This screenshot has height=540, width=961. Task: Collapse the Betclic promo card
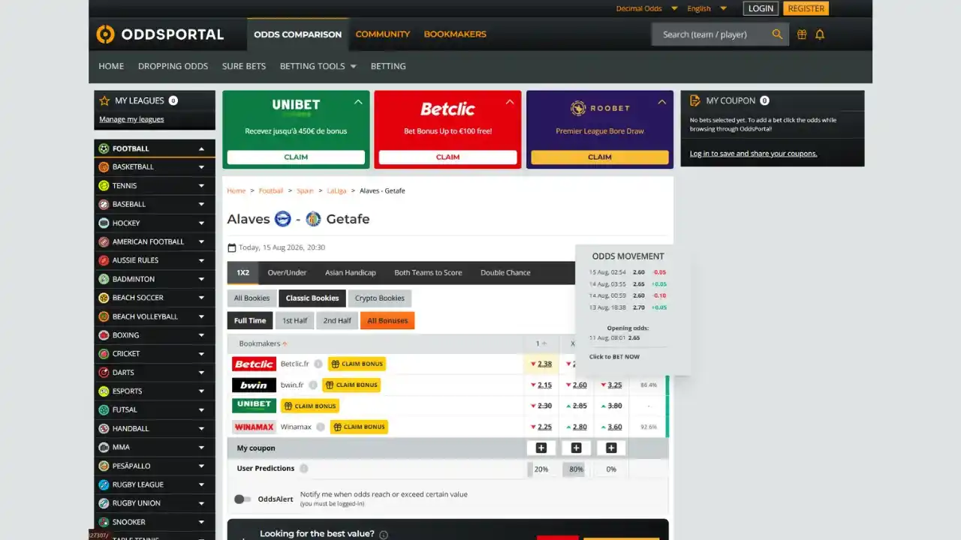click(510, 102)
